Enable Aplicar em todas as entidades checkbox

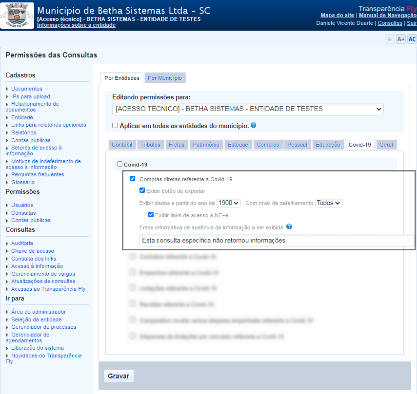115,126
